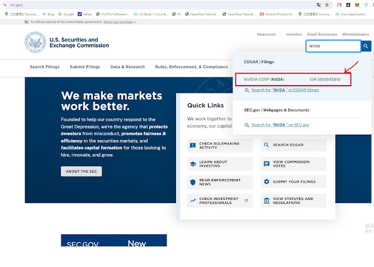Bookmark this page with the star icon
The height and width of the screenshot is (267, 374).
tap(327, 5)
